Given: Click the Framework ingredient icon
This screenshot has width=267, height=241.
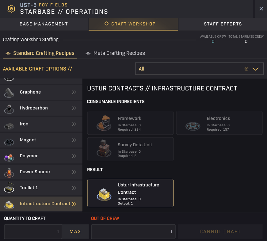Looking at the screenshot, I should pyautogui.click(x=104, y=123).
